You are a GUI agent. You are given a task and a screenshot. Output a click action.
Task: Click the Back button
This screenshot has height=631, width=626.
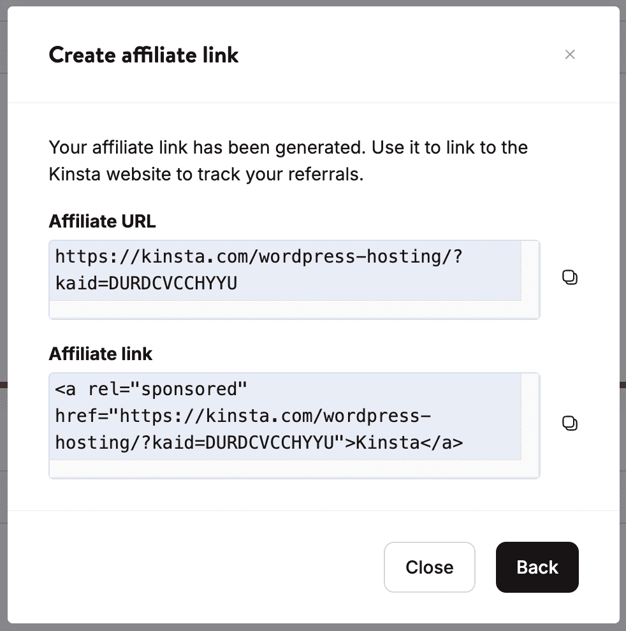[x=537, y=567]
